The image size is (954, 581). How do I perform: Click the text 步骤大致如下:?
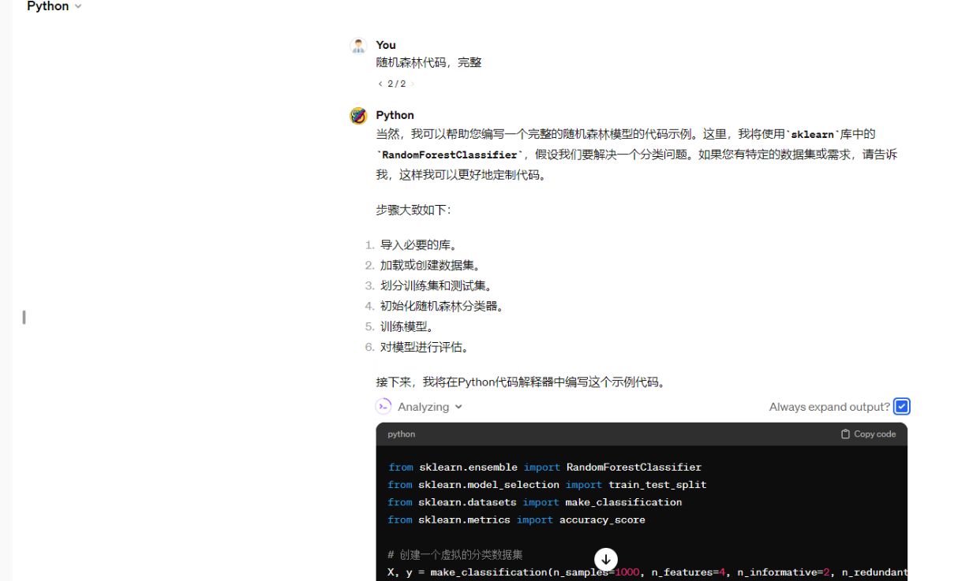tap(413, 210)
